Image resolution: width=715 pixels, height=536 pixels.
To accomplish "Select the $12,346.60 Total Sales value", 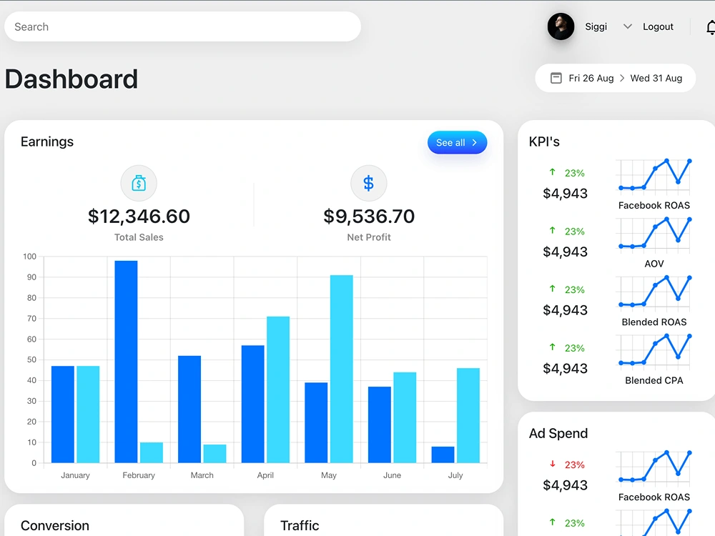I will (x=139, y=216).
